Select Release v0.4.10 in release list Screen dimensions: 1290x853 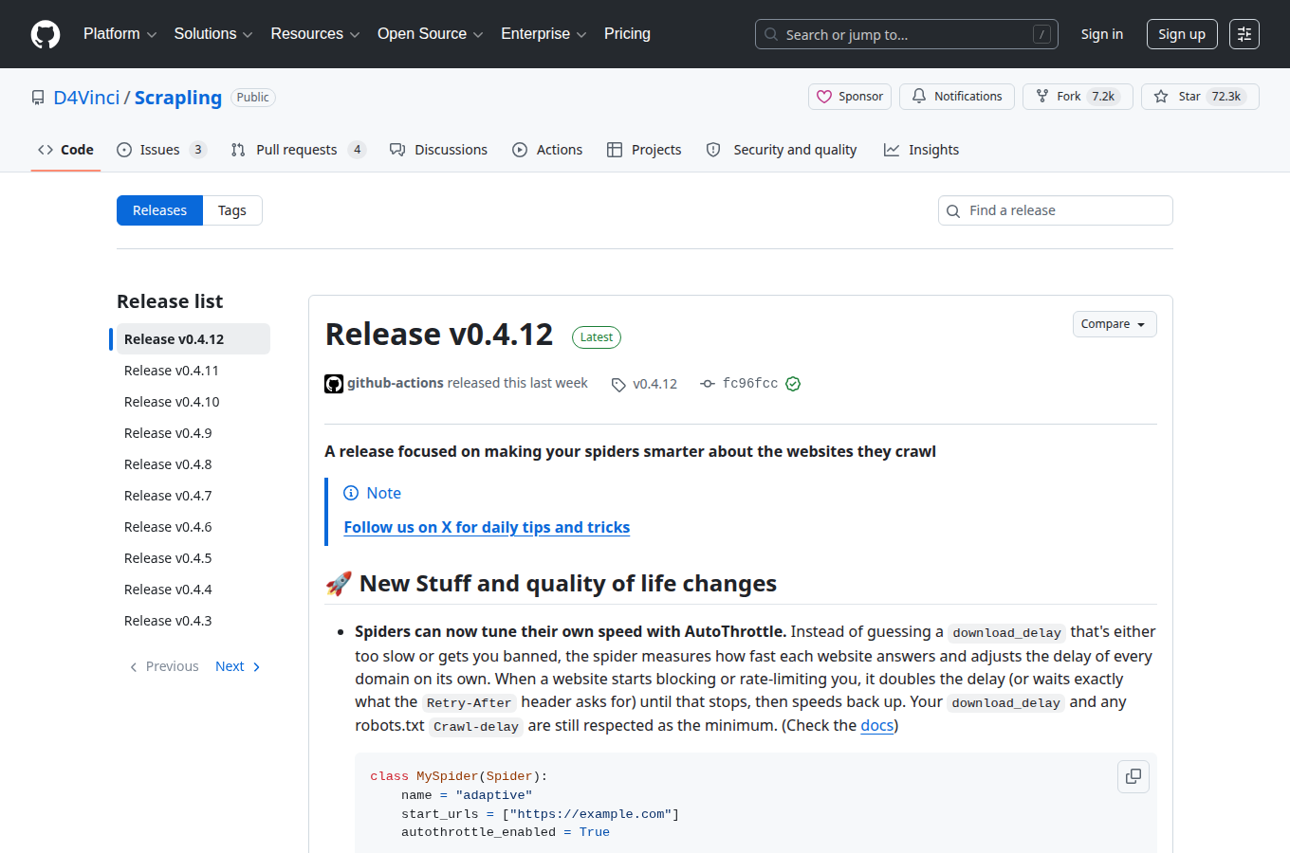click(193, 402)
